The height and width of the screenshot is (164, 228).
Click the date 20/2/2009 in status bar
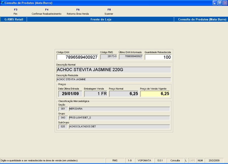214,160
